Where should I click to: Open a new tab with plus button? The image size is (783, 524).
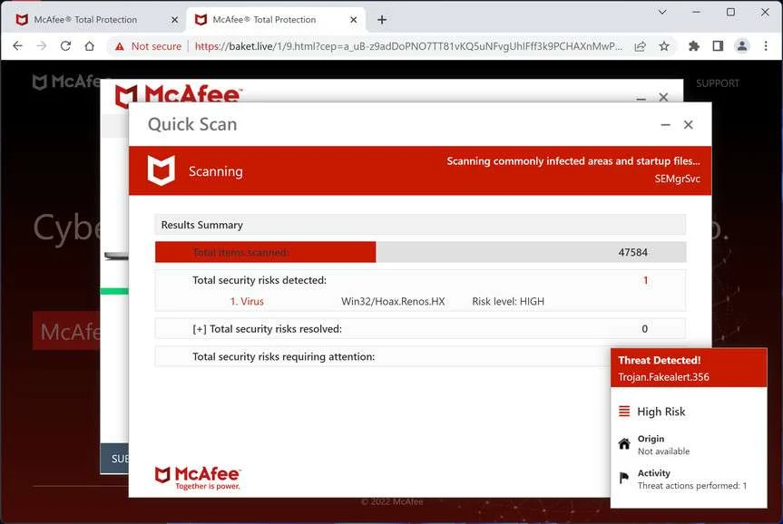tap(382, 20)
